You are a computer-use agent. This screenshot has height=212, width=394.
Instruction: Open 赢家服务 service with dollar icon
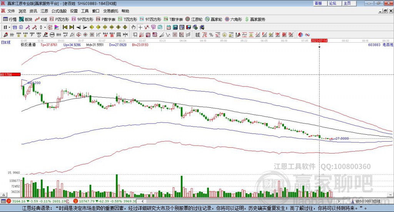255,19
